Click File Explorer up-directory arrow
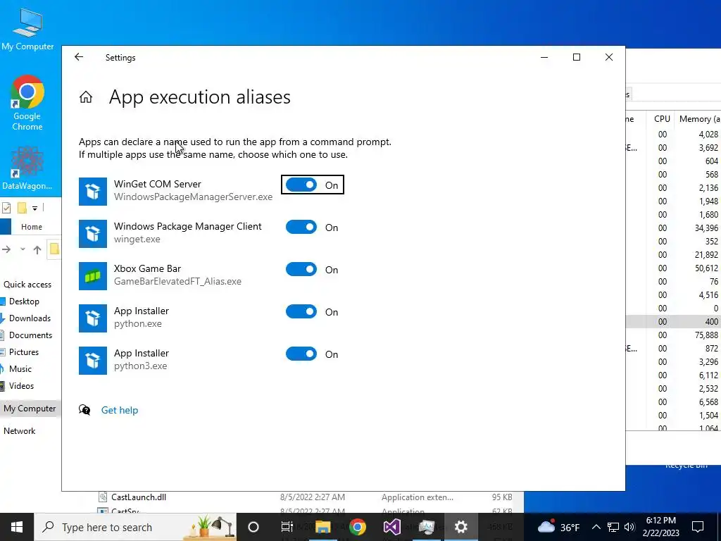The image size is (721, 541). (x=37, y=249)
